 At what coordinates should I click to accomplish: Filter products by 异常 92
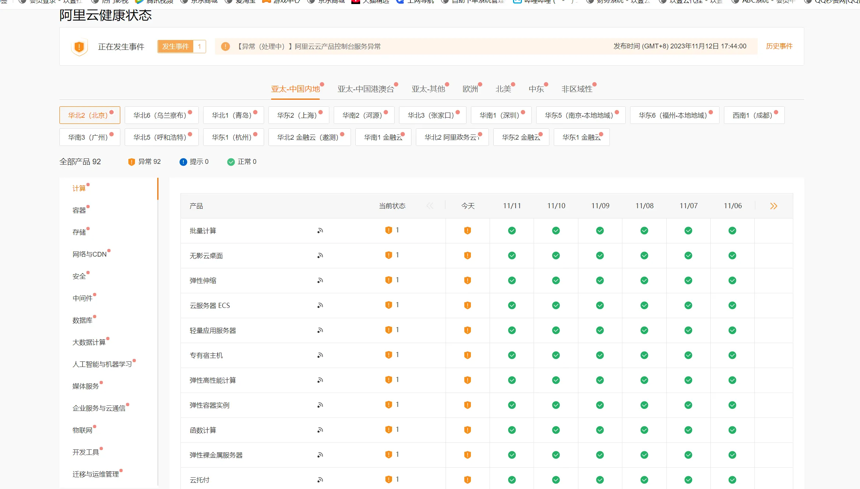pyautogui.click(x=144, y=162)
